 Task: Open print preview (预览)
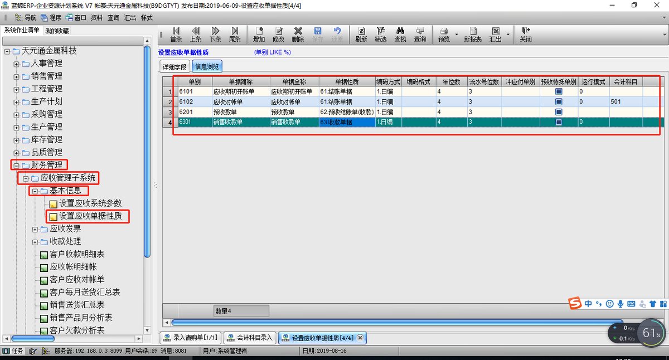[x=444, y=35]
